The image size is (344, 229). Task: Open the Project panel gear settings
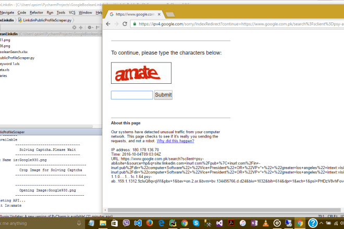click(x=90, y=28)
